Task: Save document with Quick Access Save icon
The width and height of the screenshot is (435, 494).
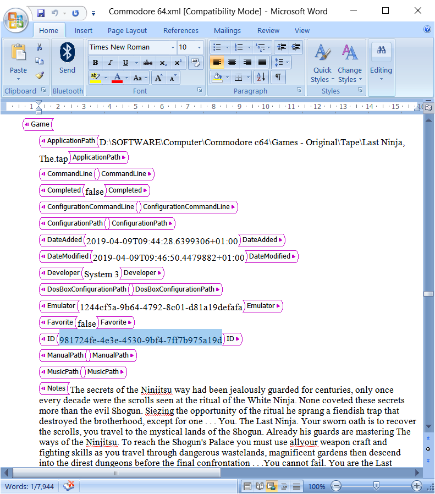Action: tap(41, 13)
